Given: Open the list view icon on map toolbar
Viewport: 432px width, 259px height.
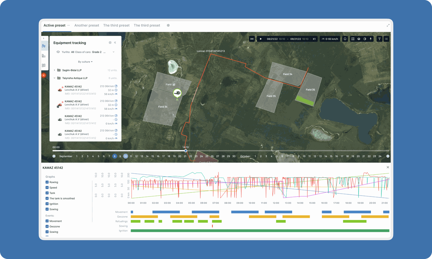Looking at the screenshot, I should [x=386, y=39].
